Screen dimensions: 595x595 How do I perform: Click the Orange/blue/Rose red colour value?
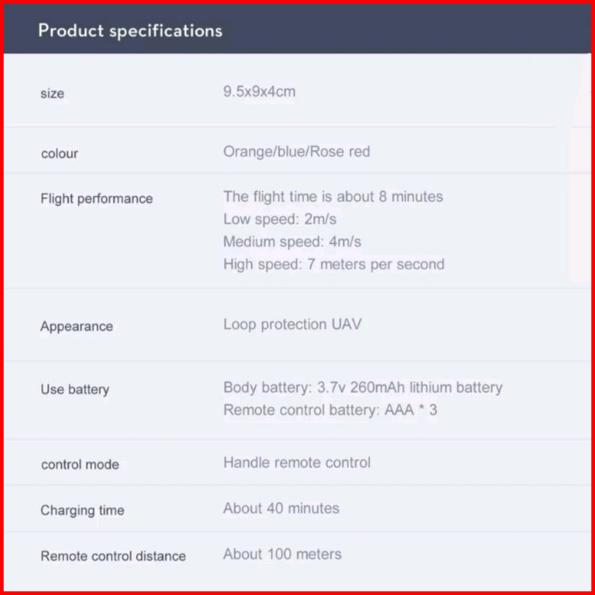296,152
